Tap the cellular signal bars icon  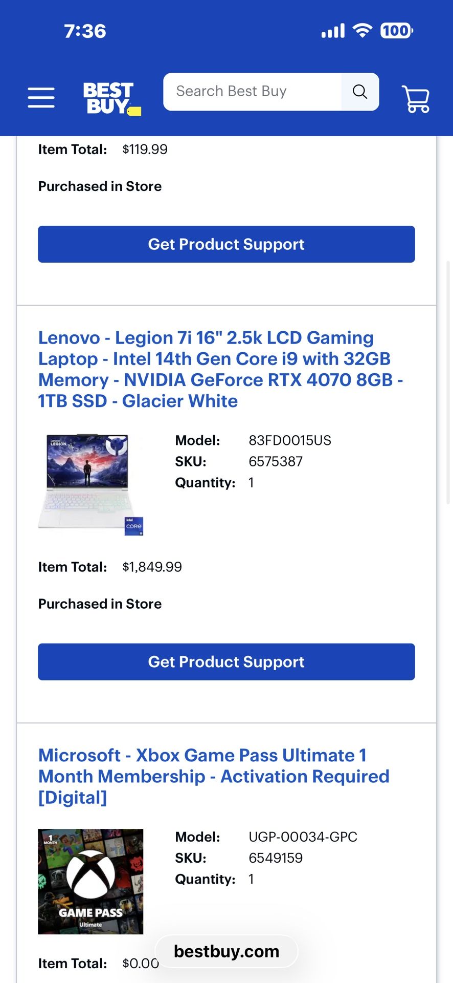tap(333, 32)
